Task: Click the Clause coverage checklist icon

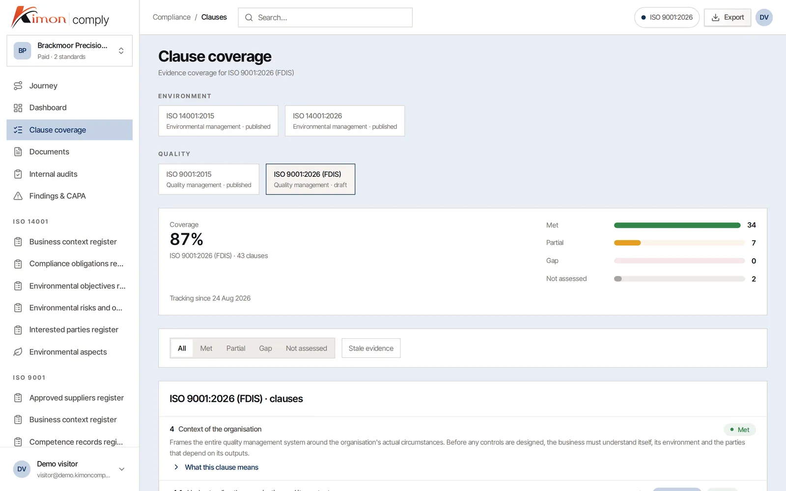Action: 18,130
